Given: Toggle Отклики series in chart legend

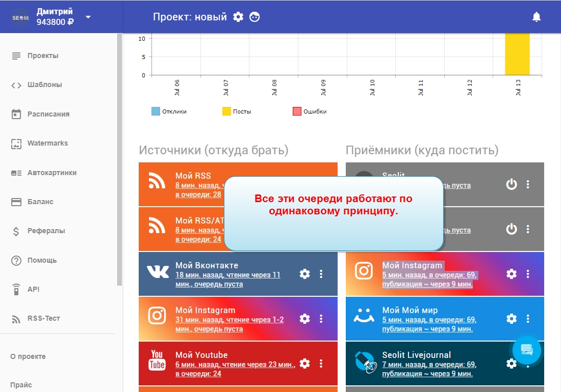Looking at the screenshot, I should click(x=156, y=111).
